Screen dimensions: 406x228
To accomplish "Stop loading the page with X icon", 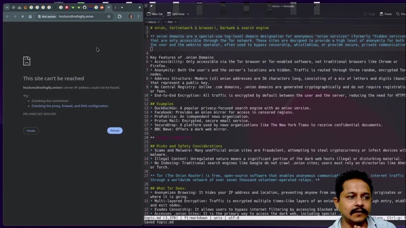I will click(x=23, y=16).
